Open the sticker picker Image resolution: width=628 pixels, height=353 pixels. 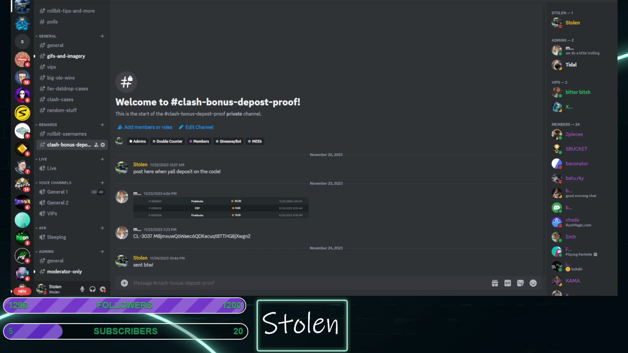[x=521, y=283]
